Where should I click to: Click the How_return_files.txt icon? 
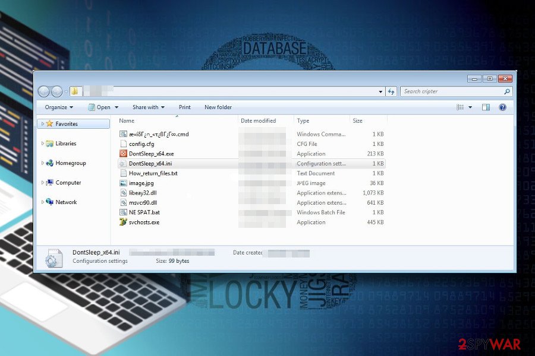[x=123, y=173]
